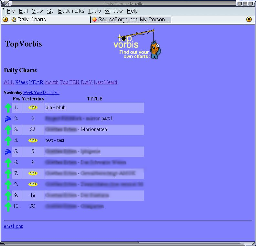256x246 pixels.
Task: Click yellow 'neu' badge for bla - blub
Action: pos(33,108)
